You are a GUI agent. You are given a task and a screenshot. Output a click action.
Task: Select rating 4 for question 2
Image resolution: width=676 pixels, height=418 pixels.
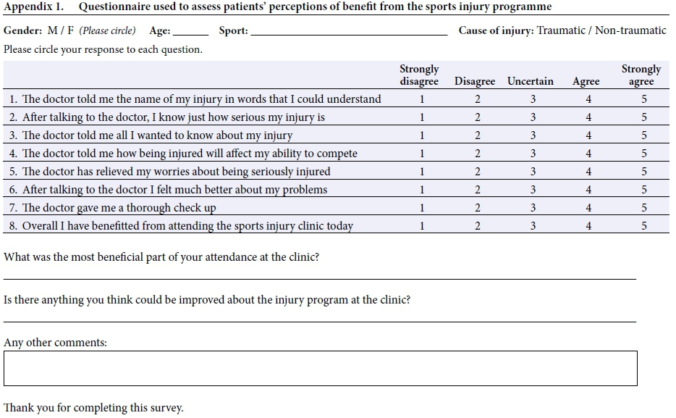coord(588,117)
